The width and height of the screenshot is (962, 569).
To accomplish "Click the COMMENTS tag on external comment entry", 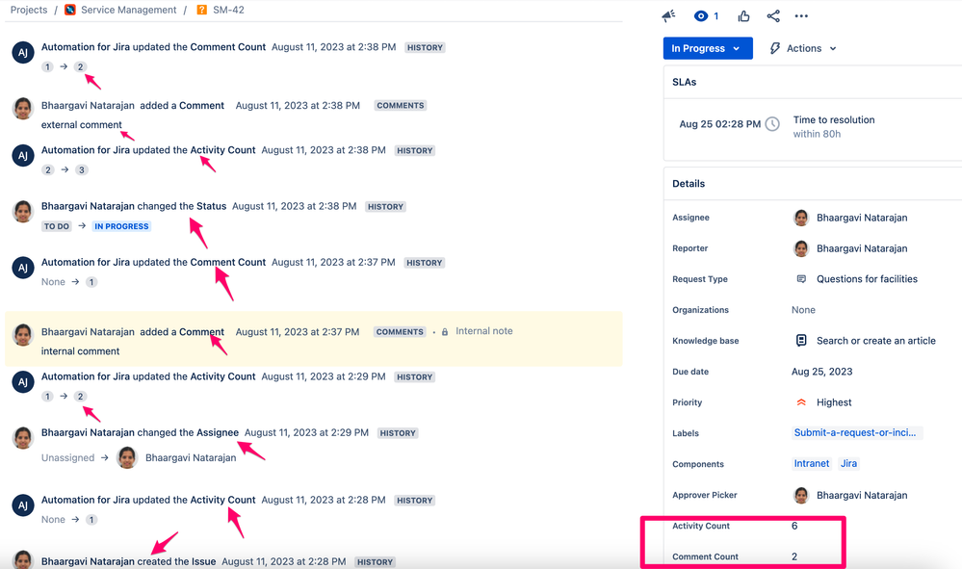I will tap(400, 106).
